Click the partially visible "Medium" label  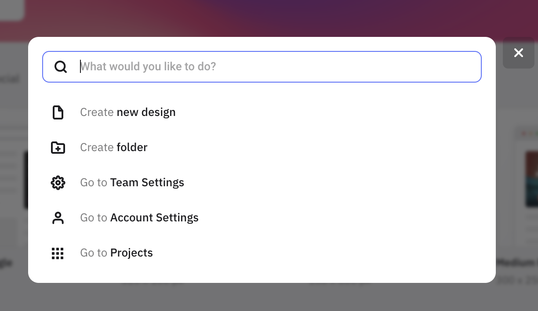[517, 263]
